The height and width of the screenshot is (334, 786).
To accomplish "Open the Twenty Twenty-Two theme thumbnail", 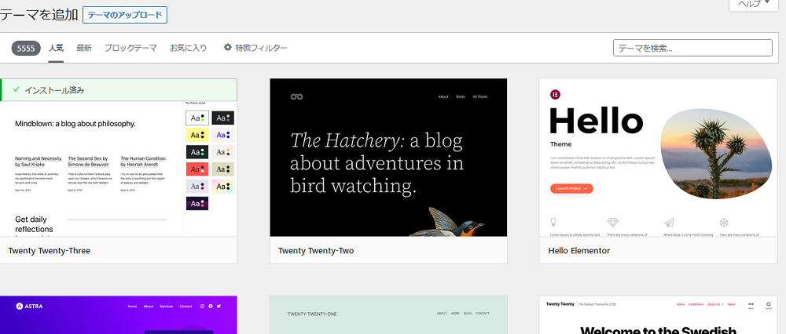I will click(388, 157).
